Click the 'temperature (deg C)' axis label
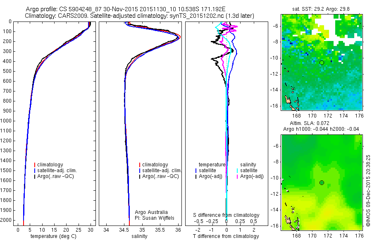The height and width of the screenshot is (240, 372). pos(53,236)
